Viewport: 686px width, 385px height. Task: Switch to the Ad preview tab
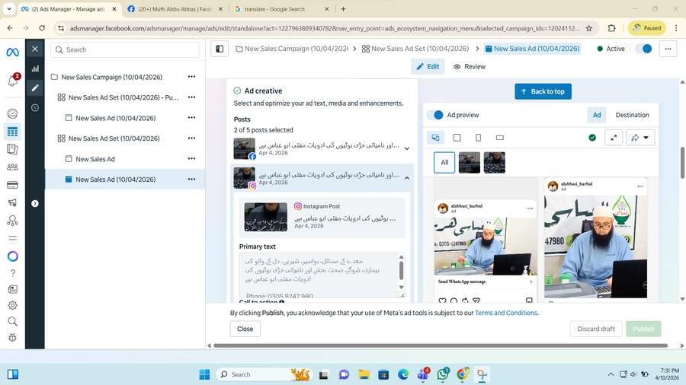coord(597,115)
